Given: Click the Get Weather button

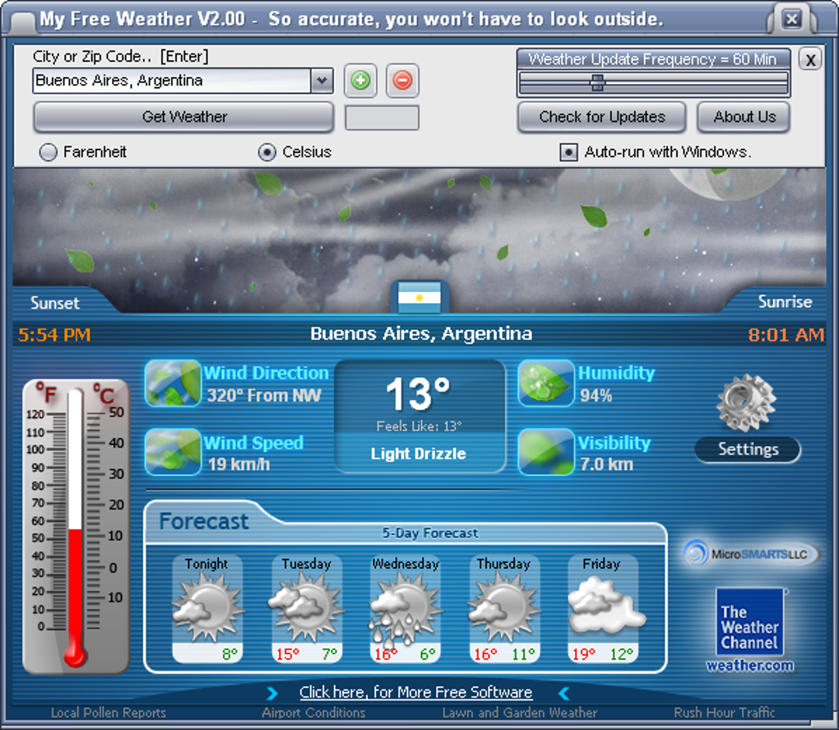Looking at the screenshot, I should (183, 117).
